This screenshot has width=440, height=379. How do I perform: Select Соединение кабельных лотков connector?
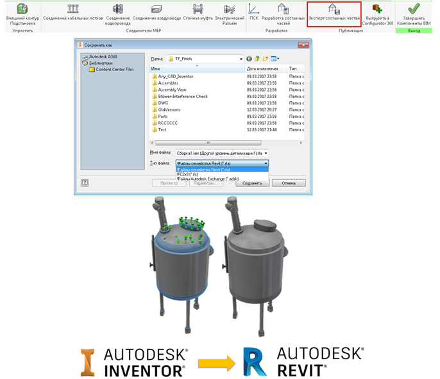(72, 12)
